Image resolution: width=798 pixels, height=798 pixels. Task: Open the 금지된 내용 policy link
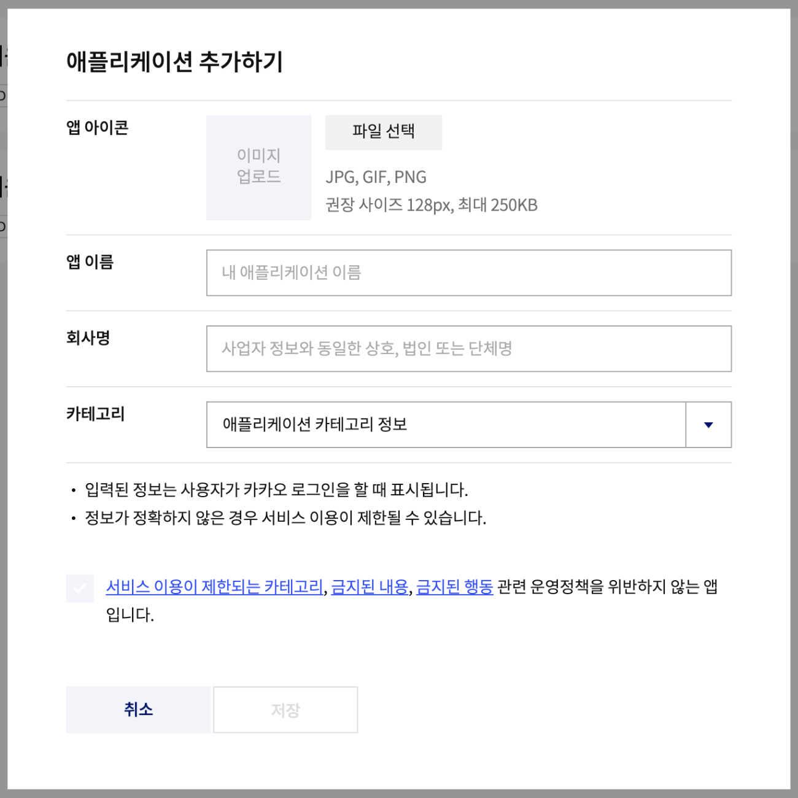tap(370, 587)
